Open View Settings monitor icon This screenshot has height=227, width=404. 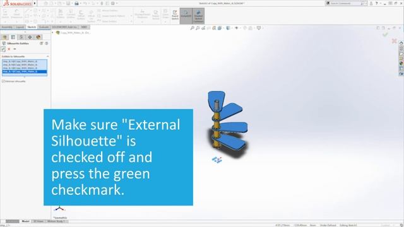(x=259, y=28)
